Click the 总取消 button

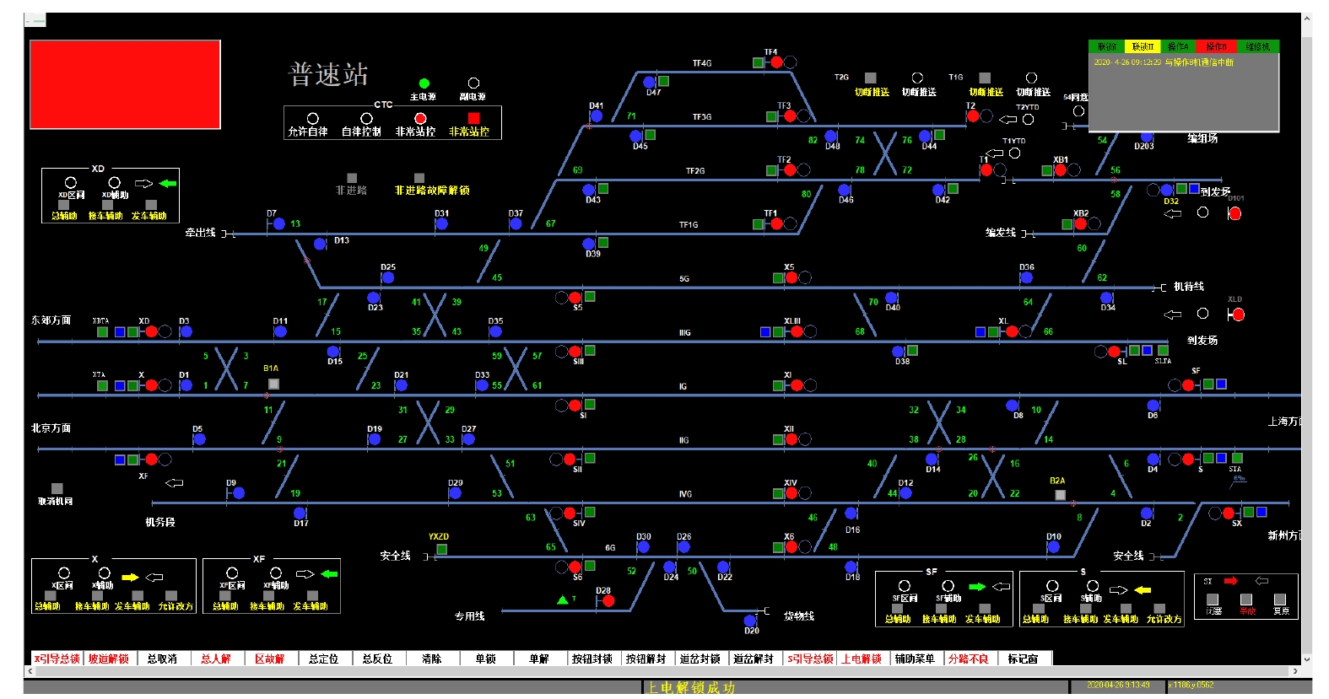point(162,659)
